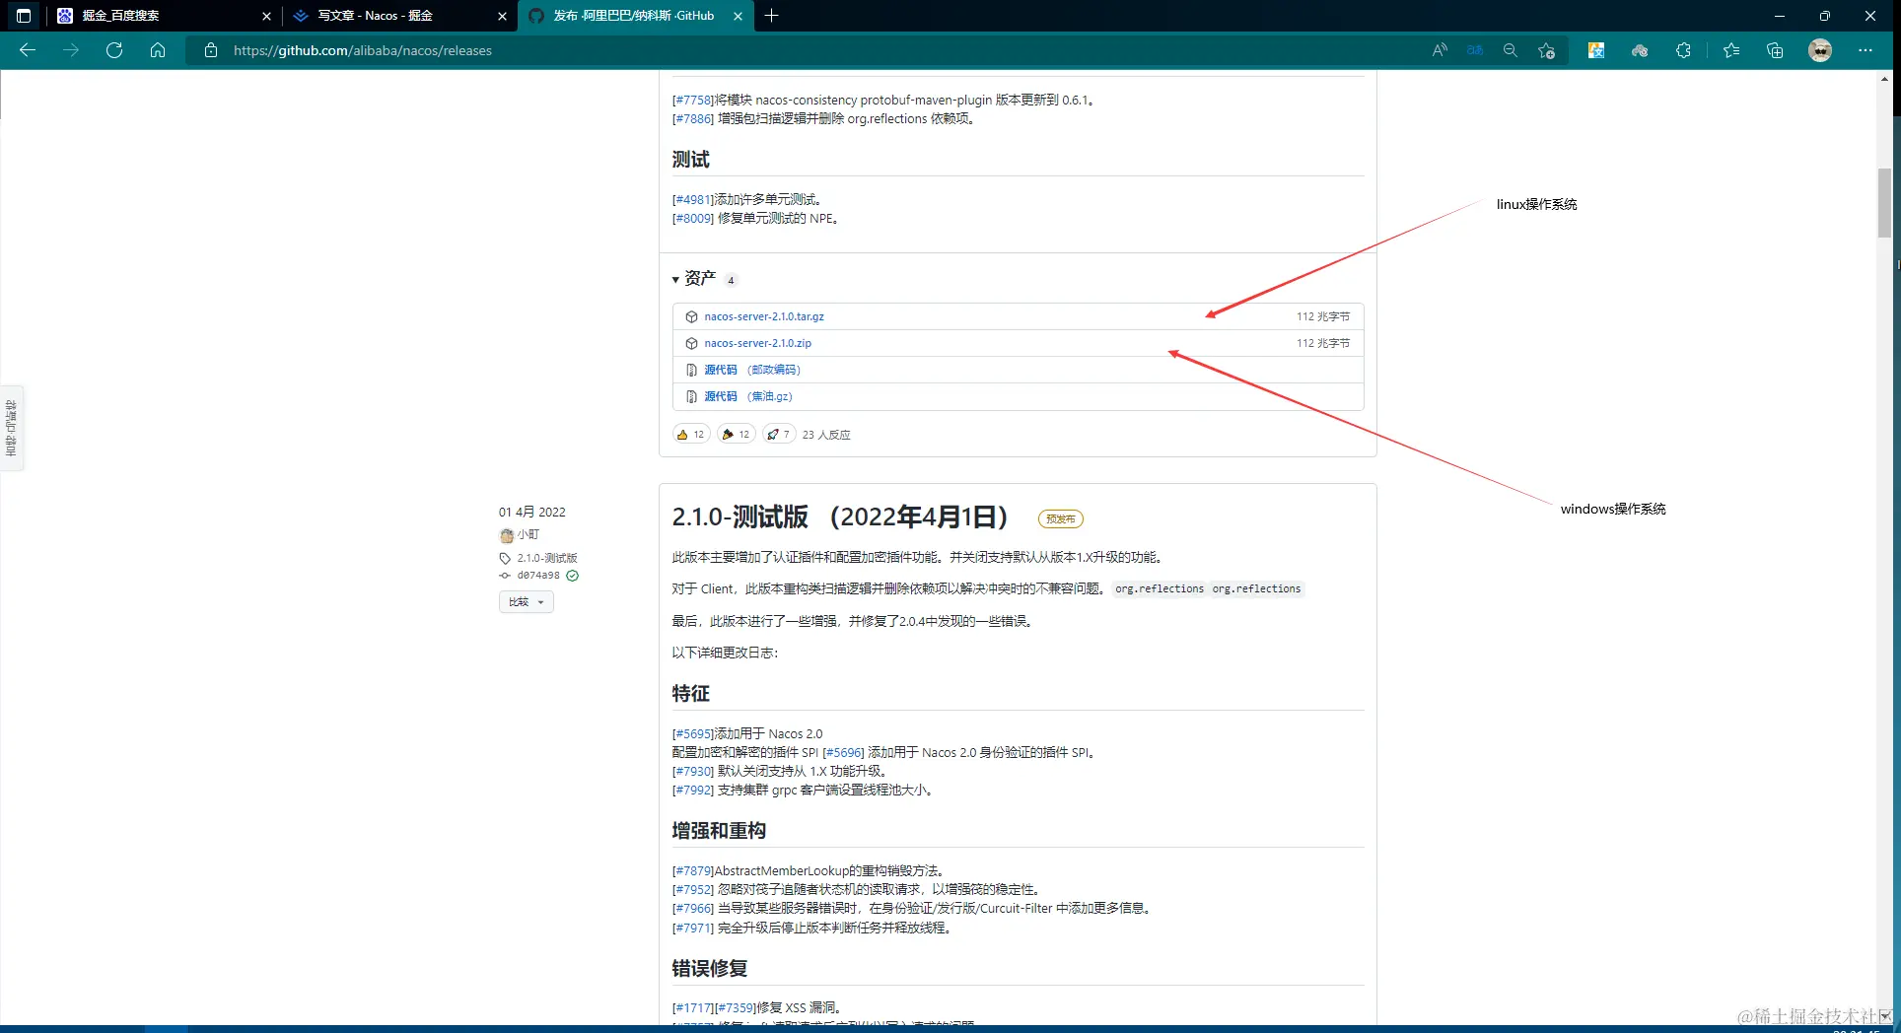Open the browser settings and more menu
The width and height of the screenshot is (1901, 1033).
pyautogui.click(x=1865, y=50)
